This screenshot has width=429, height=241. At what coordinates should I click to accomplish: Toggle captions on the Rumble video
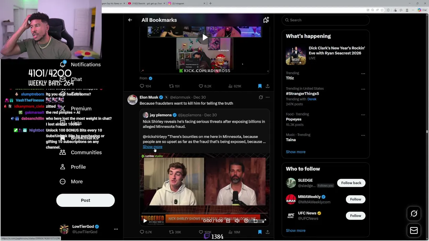pos(228,221)
